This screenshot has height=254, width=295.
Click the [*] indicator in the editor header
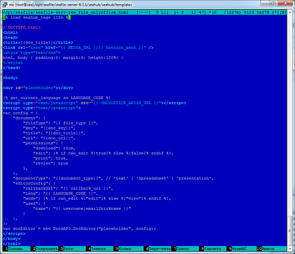click(275, 12)
